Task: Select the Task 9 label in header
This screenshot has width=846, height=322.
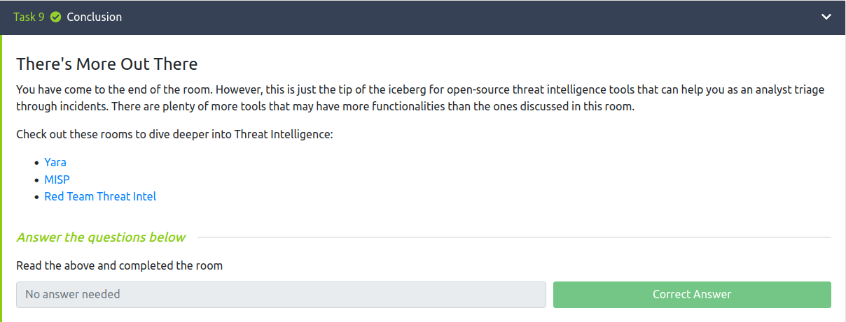Action: point(29,17)
